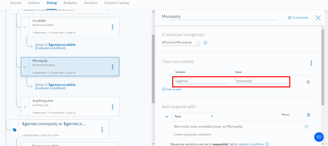Collapse the Scrabble node chevron
The height and width of the screenshot is (146, 328).
[25, 27]
